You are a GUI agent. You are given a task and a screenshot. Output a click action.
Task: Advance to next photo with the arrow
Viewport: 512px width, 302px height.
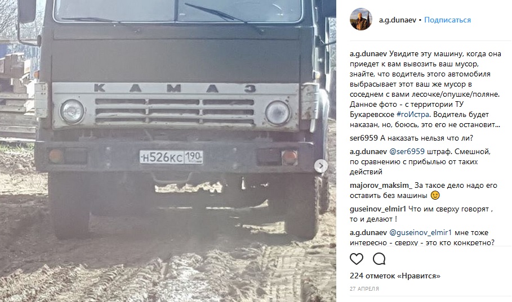coord(321,166)
